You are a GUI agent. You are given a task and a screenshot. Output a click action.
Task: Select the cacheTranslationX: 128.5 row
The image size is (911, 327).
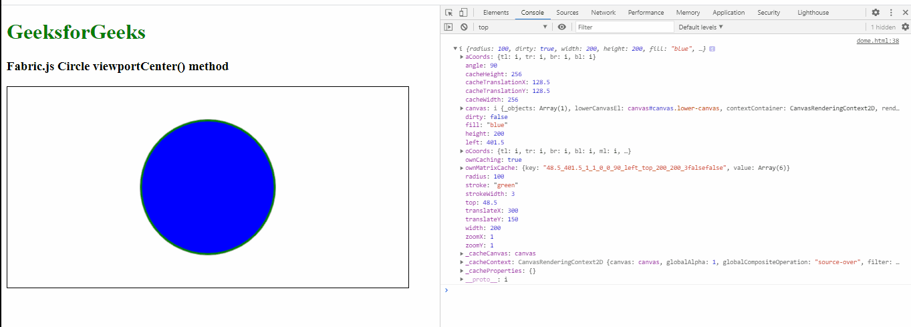[507, 82]
